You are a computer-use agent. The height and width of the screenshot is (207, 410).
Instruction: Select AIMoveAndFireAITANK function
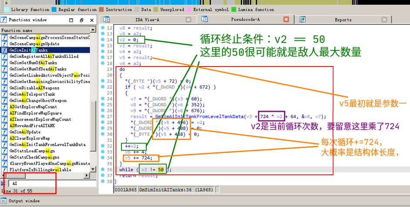pyautogui.click(x=32, y=125)
